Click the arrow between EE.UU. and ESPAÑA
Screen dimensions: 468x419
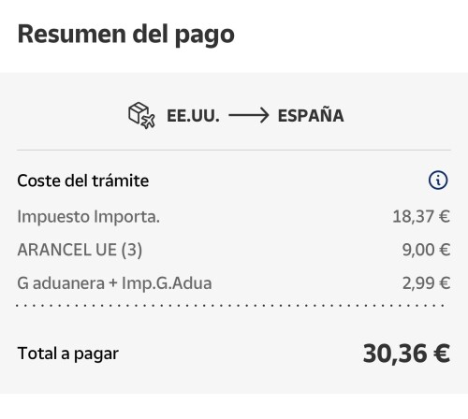click(249, 115)
